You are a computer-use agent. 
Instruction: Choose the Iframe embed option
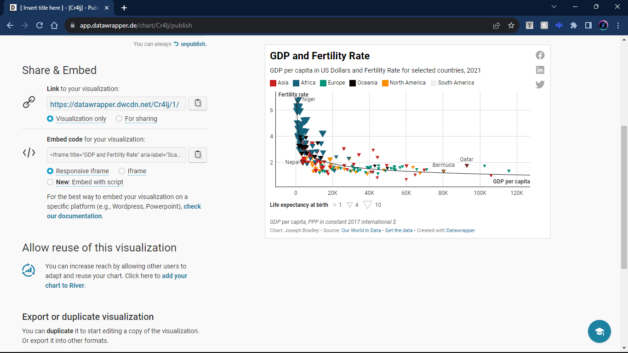click(x=122, y=171)
